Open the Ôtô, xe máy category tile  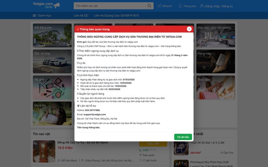(x=52, y=61)
